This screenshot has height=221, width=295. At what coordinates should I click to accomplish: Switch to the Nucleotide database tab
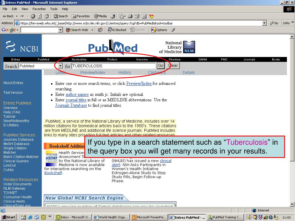pyautogui.click(x=79, y=59)
